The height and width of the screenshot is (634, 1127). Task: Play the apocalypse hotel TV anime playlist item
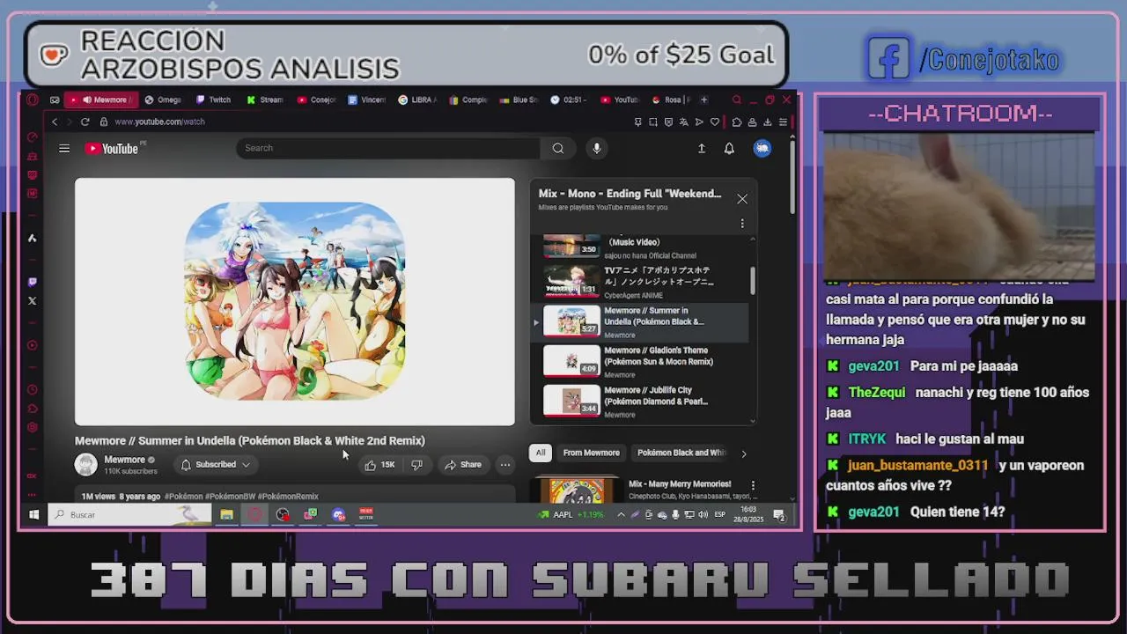[641, 283]
